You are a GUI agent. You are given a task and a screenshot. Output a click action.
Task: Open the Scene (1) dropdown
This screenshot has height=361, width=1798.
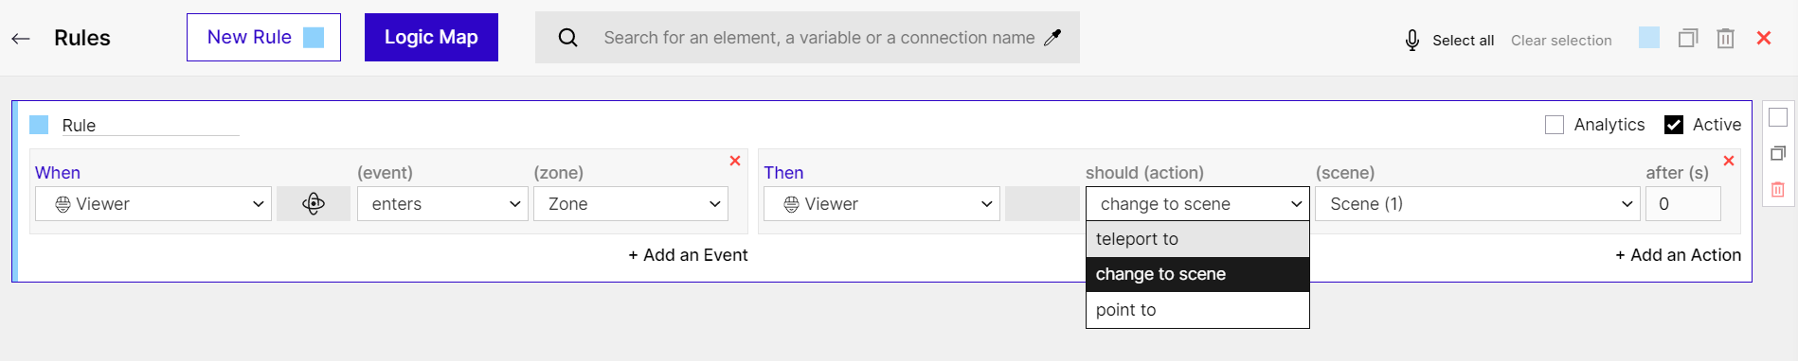[1477, 203]
